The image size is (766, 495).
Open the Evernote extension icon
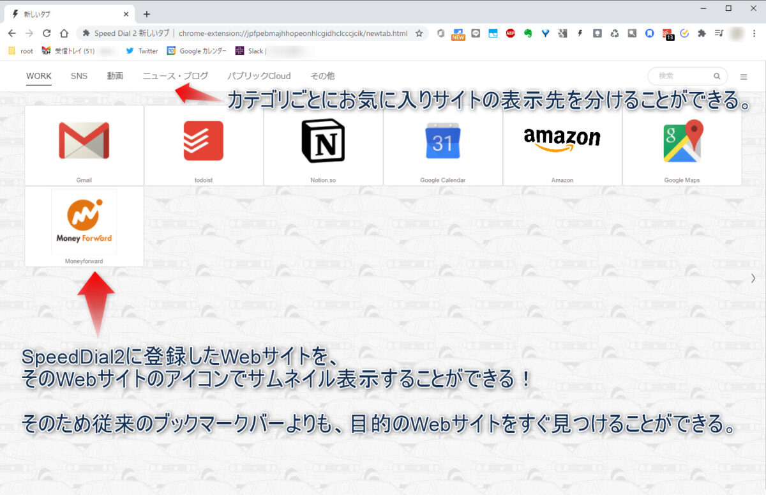pos(528,33)
